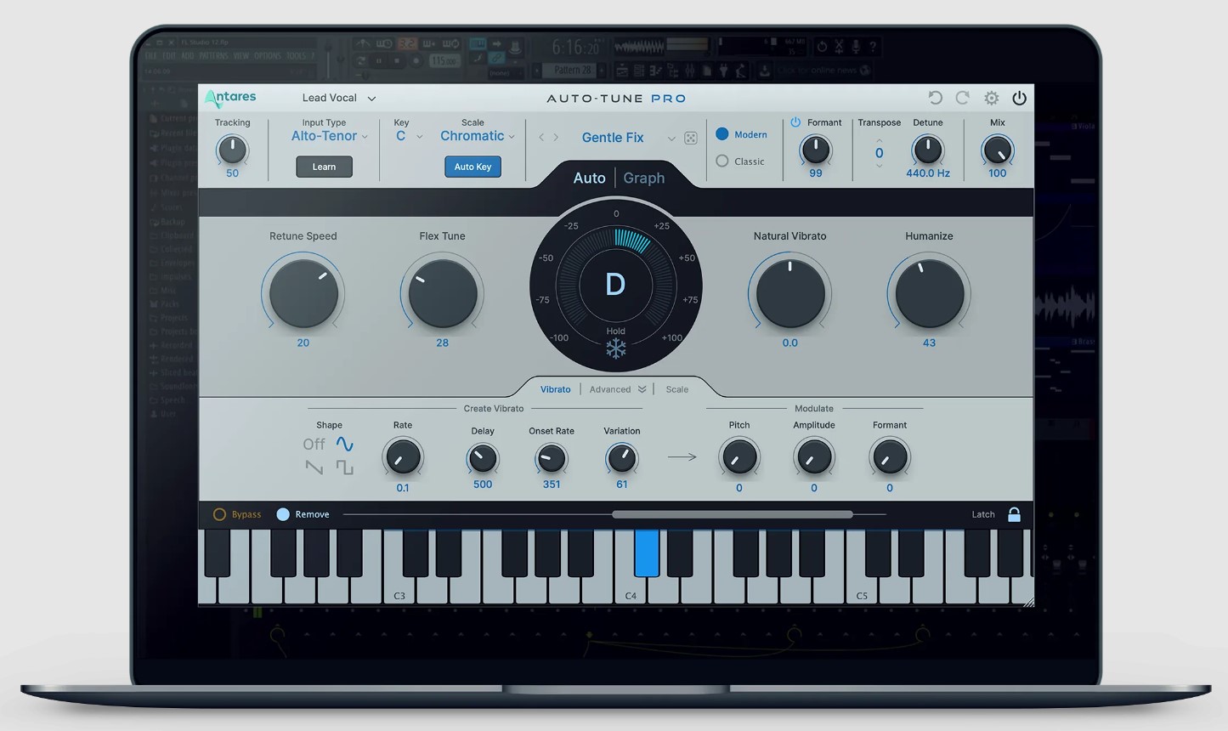Open the FILE menu in FL Studio
This screenshot has height=731, width=1228.
click(x=150, y=56)
